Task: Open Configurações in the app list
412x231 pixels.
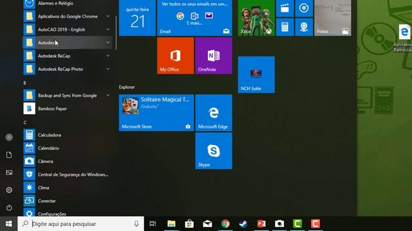Action: tap(68, 212)
